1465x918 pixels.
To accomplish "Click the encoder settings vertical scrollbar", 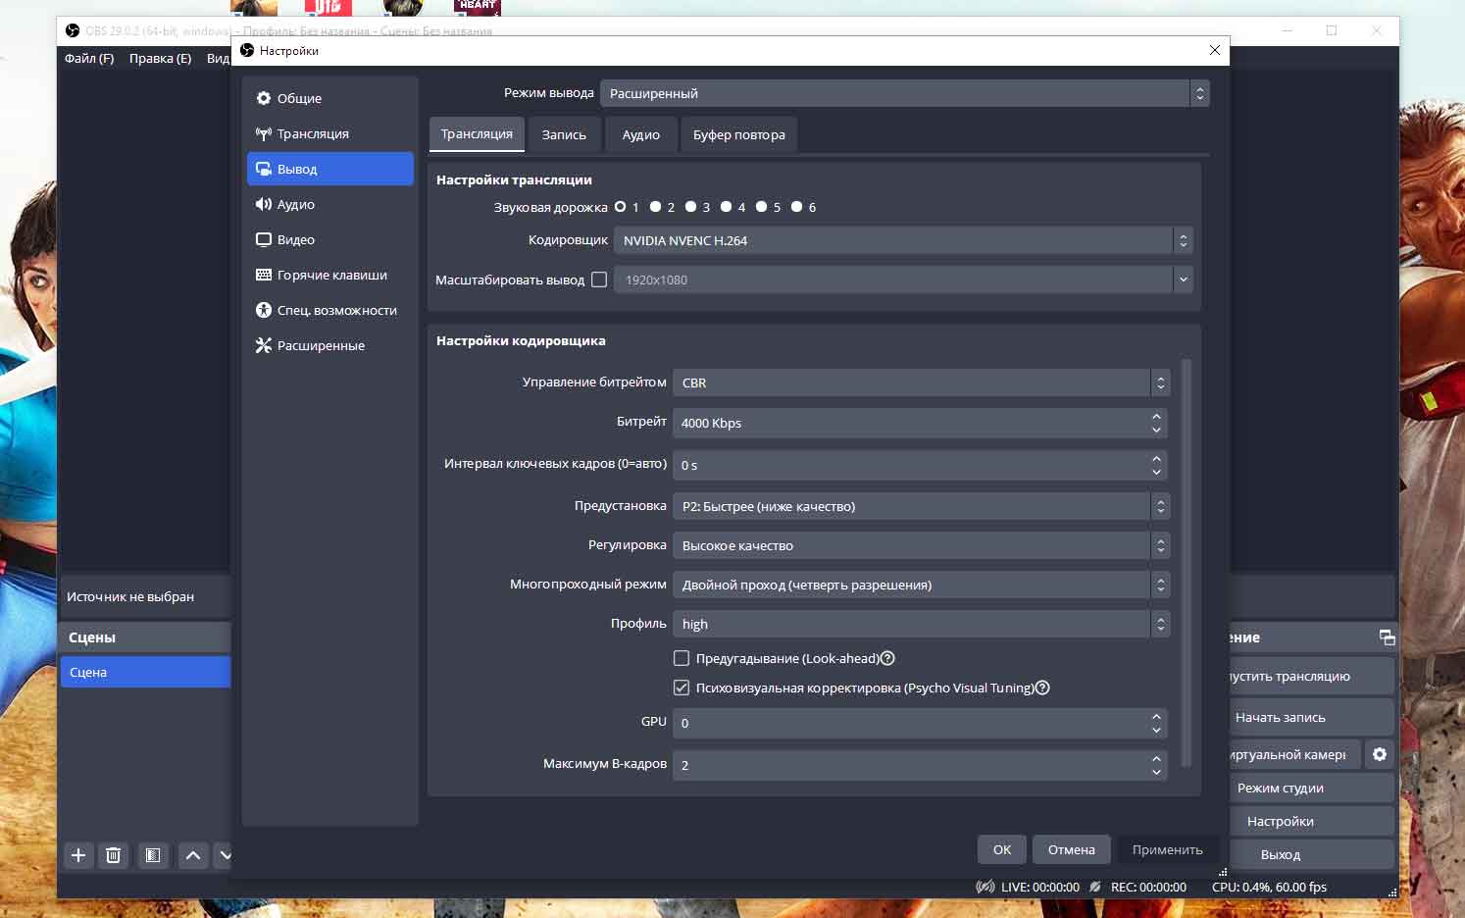I will 1187,559.
